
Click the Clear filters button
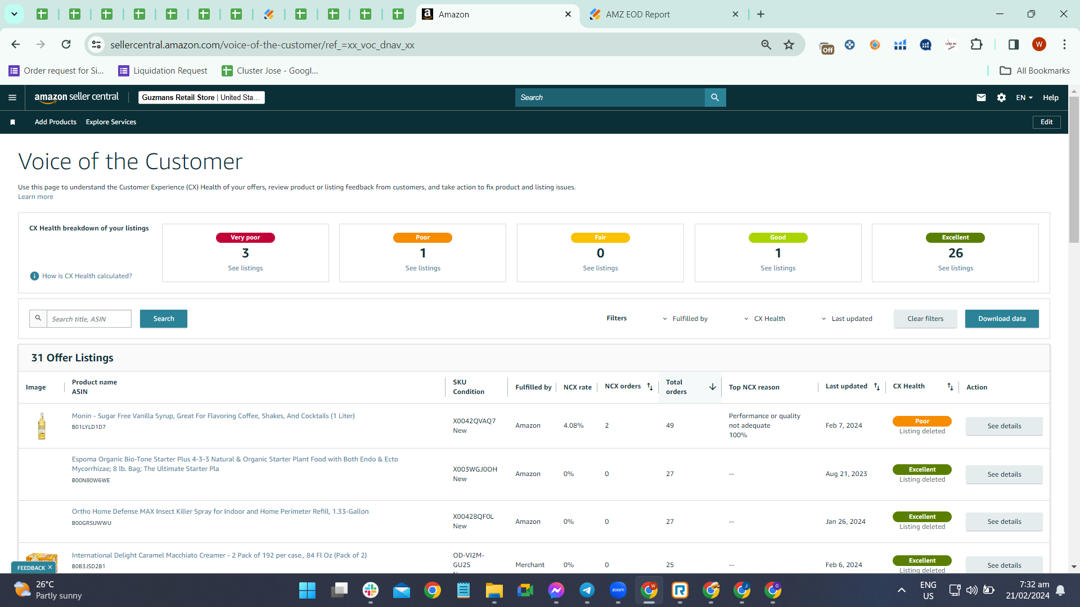pos(925,319)
